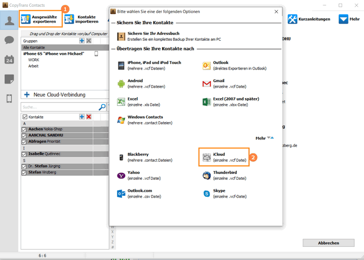
Task: Toggle the Kontakte select-all checkbox
Action: (x=24, y=117)
